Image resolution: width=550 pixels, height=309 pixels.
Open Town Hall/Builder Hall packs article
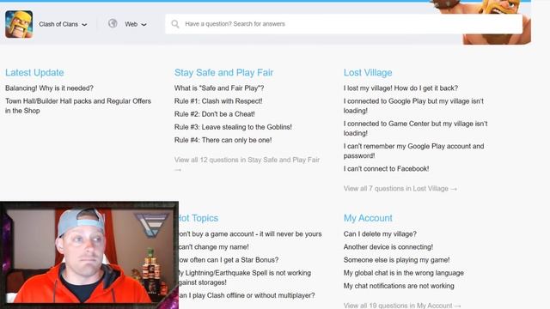pos(78,106)
